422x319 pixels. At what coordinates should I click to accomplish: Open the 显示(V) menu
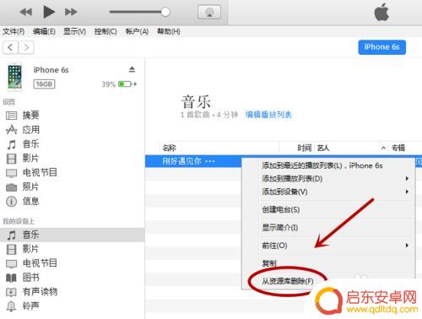click(x=74, y=31)
